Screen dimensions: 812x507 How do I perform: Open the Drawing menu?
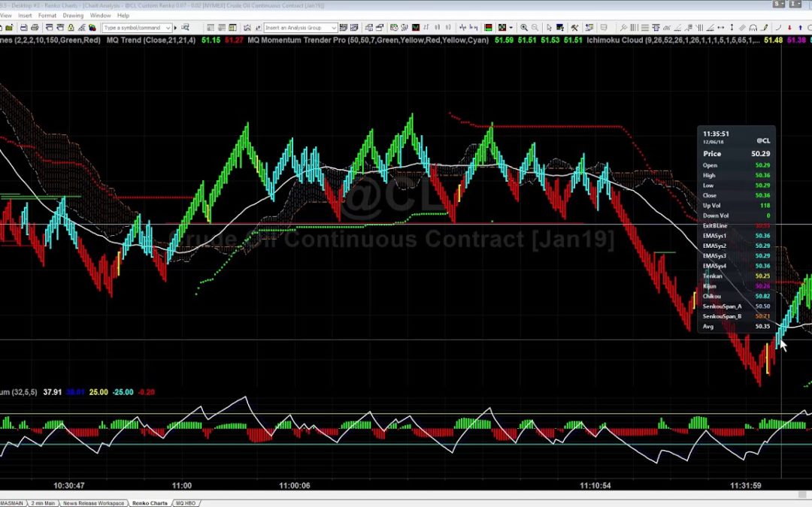[x=73, y=15]
